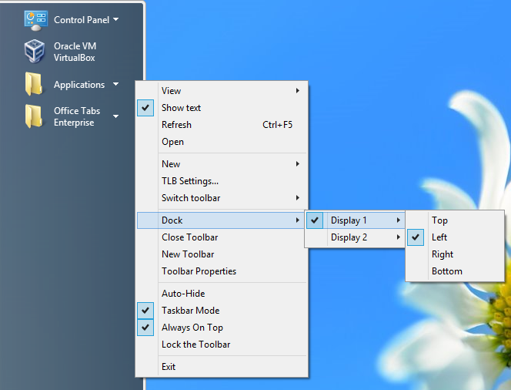
Task: Toggle Taskbar Mode
Action: pyautogui.click(x=222, y=311)
